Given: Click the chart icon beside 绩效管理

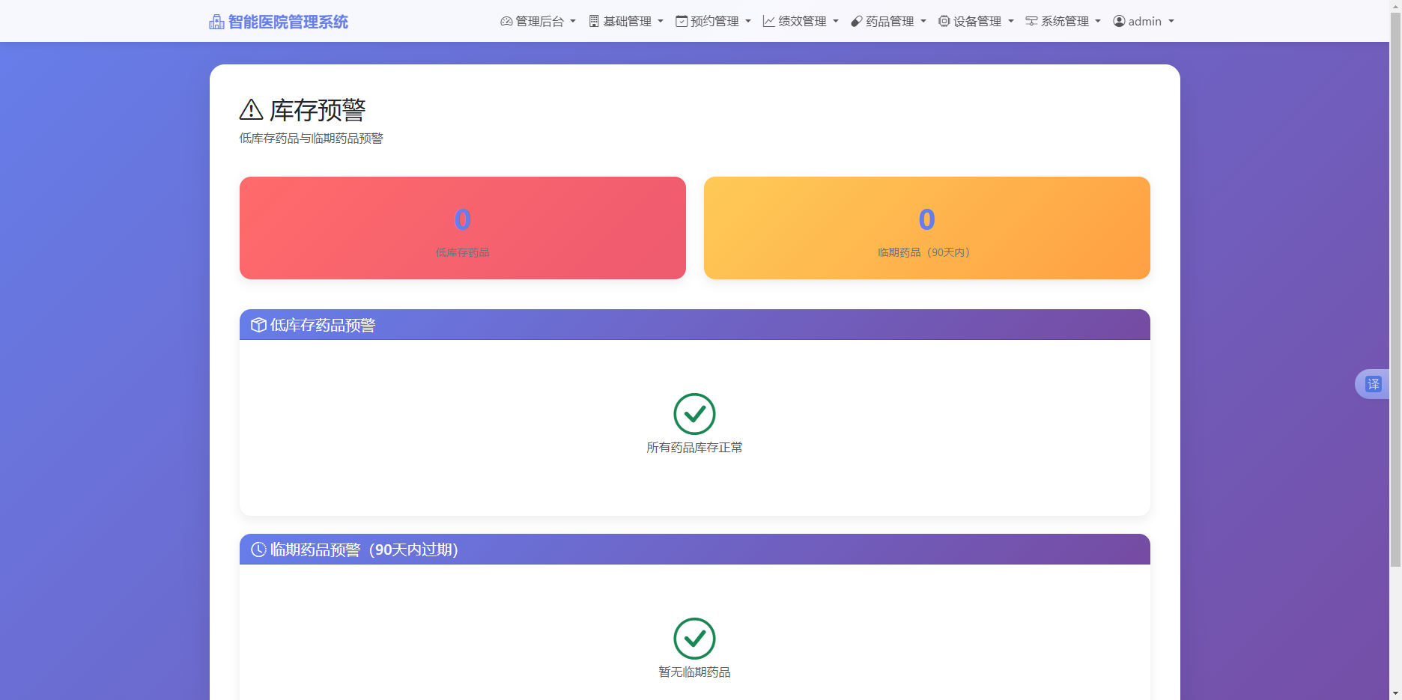Looking at the screenshot, I should (x=767, y=21).
